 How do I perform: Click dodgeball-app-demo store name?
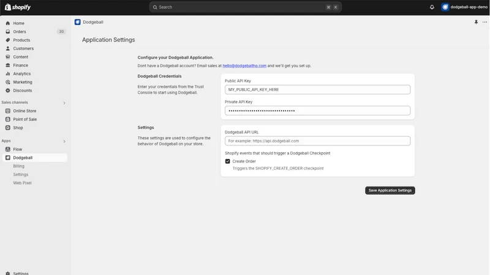(x=469, y=7)
